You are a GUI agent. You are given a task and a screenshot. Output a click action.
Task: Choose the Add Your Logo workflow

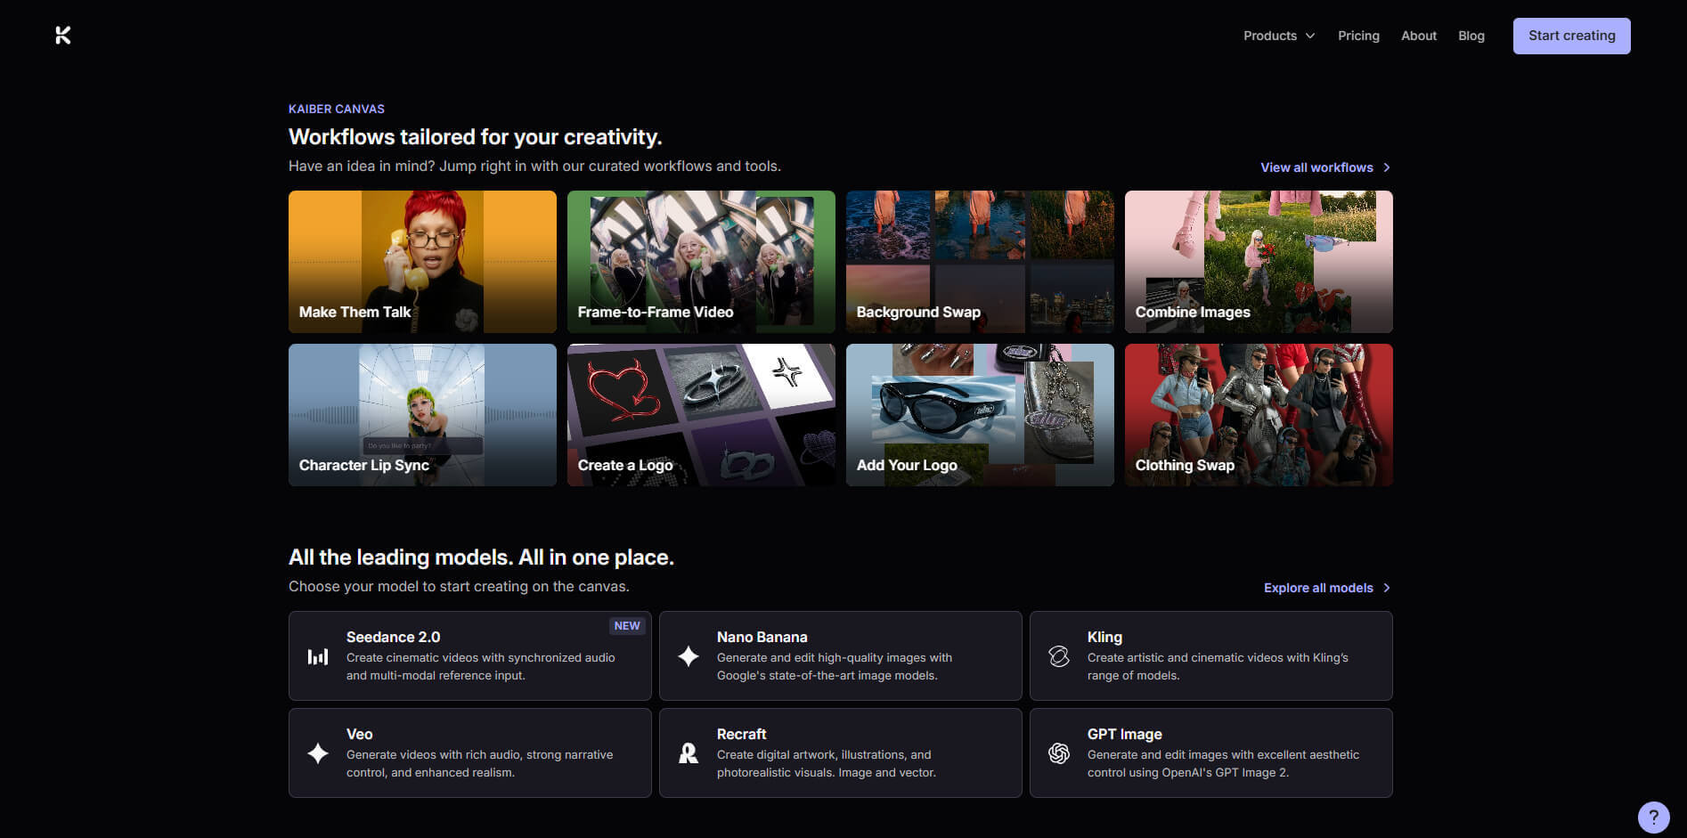point(980,415)
